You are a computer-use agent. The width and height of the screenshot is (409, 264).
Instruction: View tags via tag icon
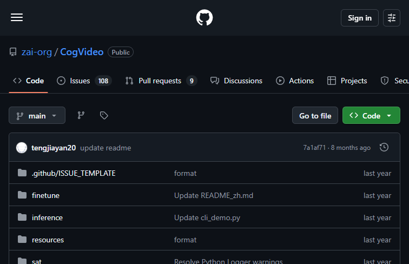pyautogui.click(x=104, y=115)
